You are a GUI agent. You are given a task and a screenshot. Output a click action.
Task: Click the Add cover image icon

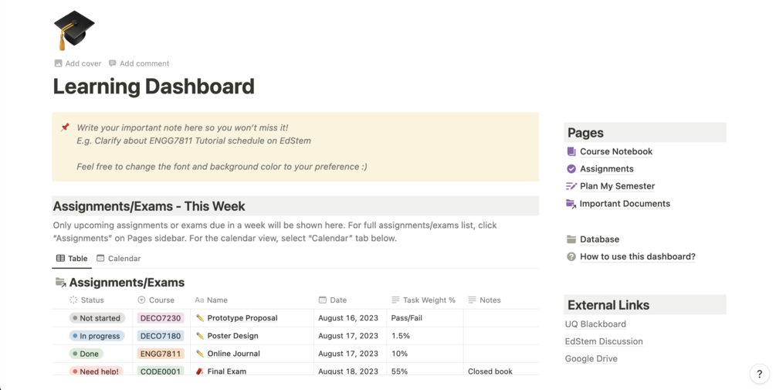pyautogui.click(x=58, y=63)
